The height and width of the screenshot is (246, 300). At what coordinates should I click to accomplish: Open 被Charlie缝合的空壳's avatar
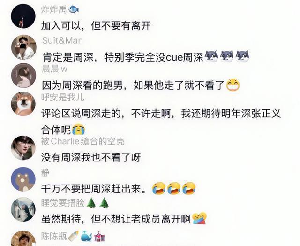point(23,148)
